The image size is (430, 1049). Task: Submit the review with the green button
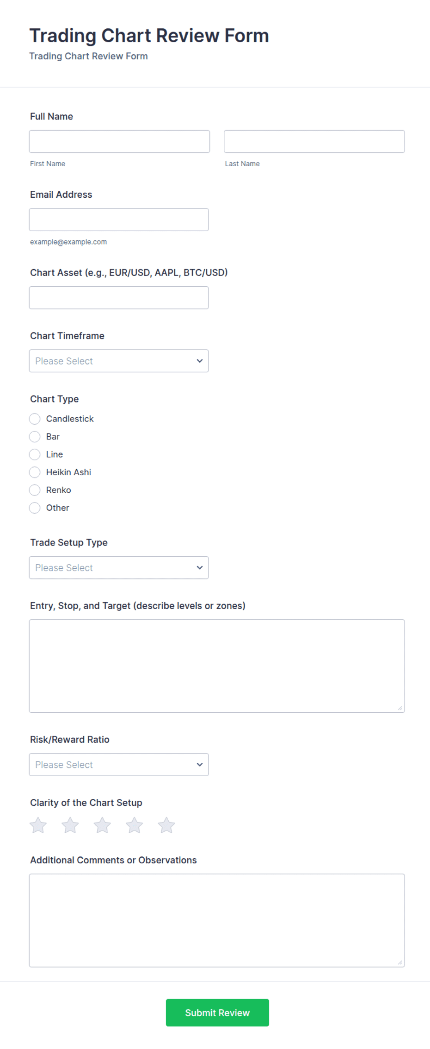tap(217, 1013)
